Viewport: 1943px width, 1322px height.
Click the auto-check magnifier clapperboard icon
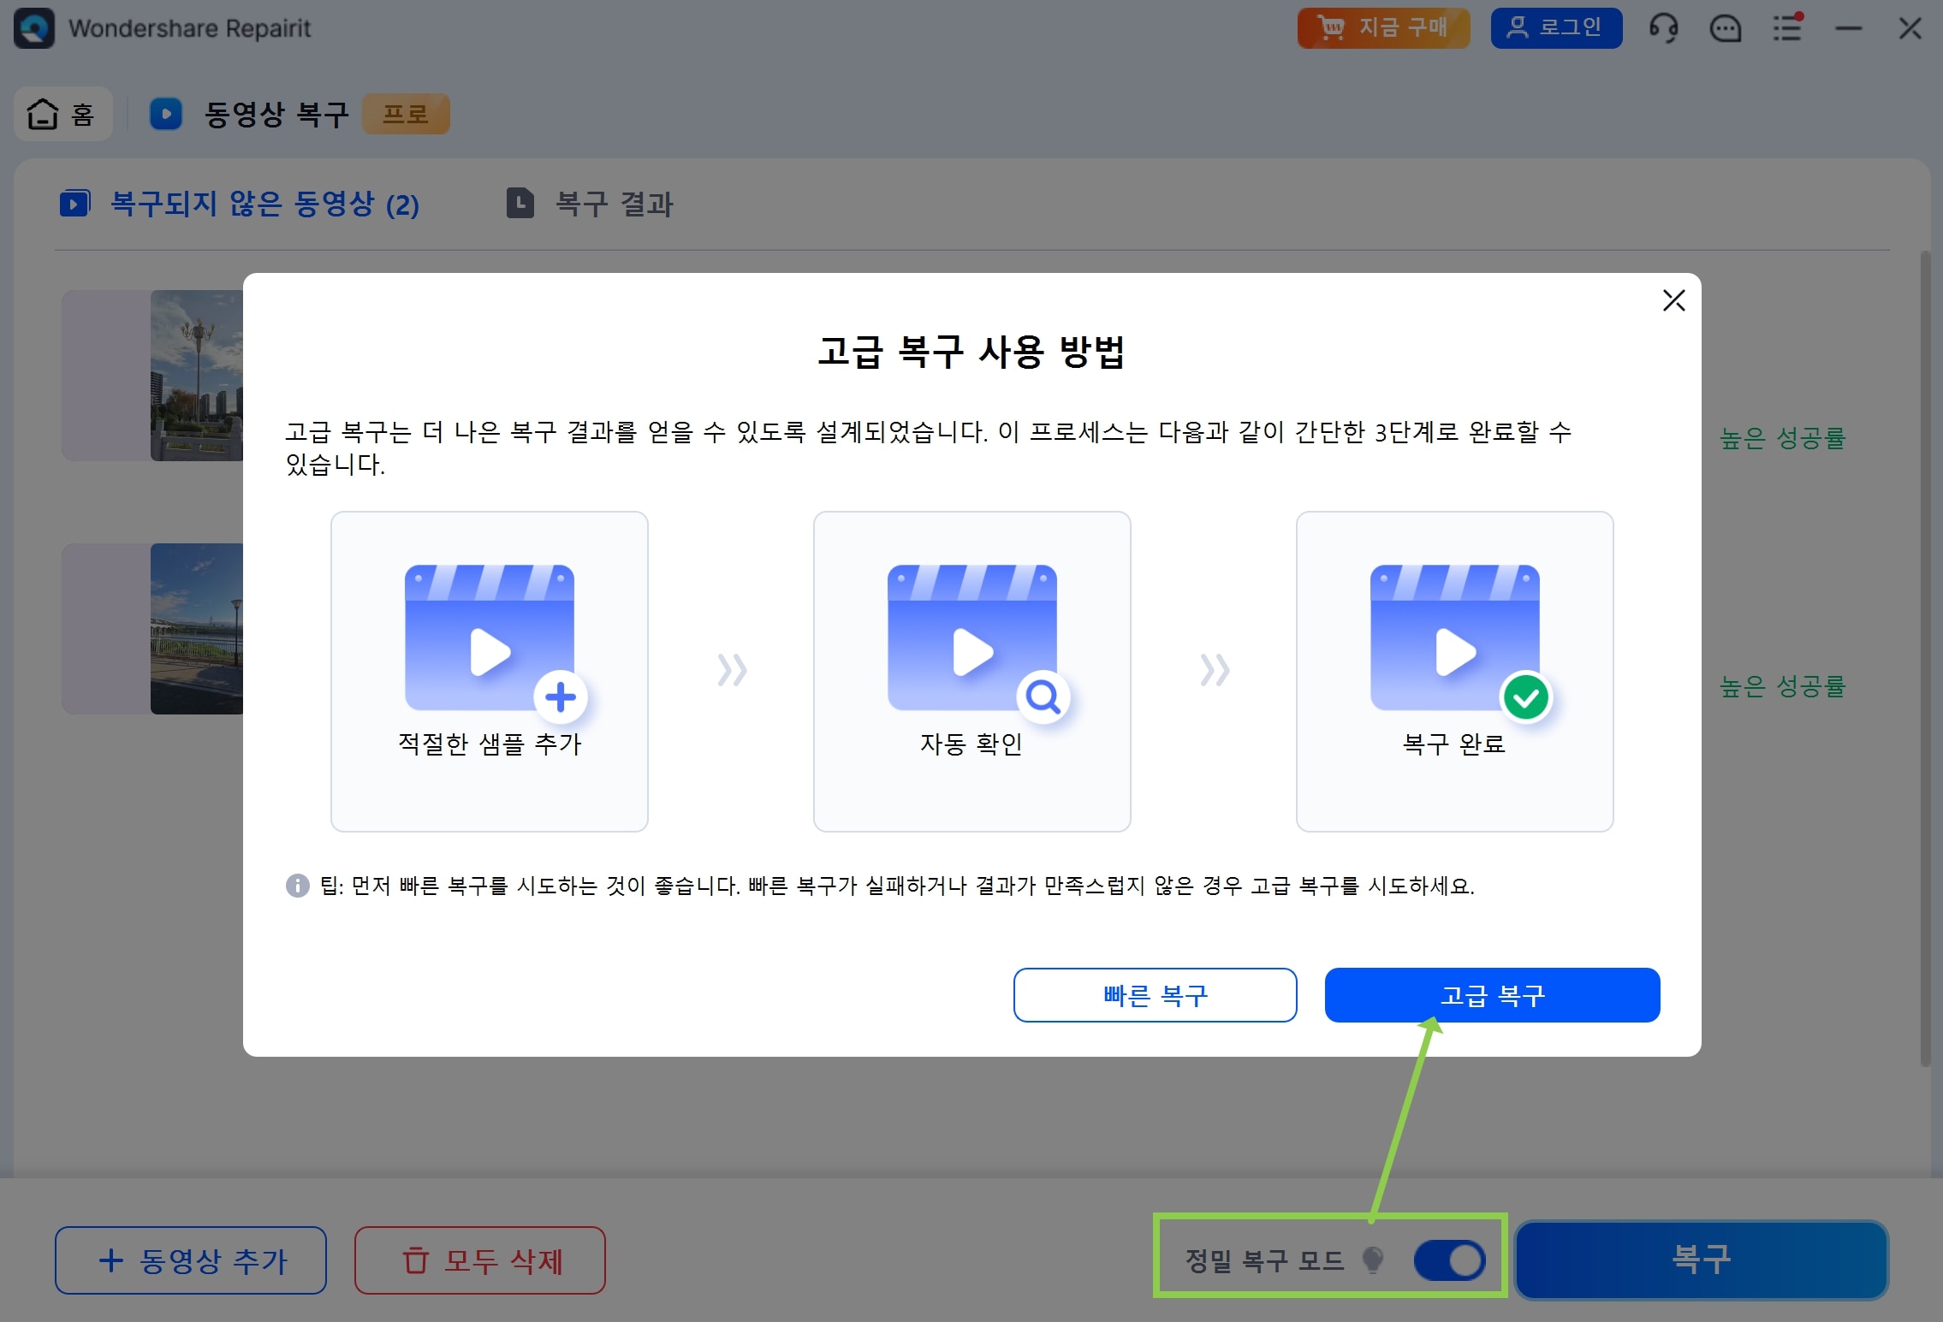coord(973,638)
